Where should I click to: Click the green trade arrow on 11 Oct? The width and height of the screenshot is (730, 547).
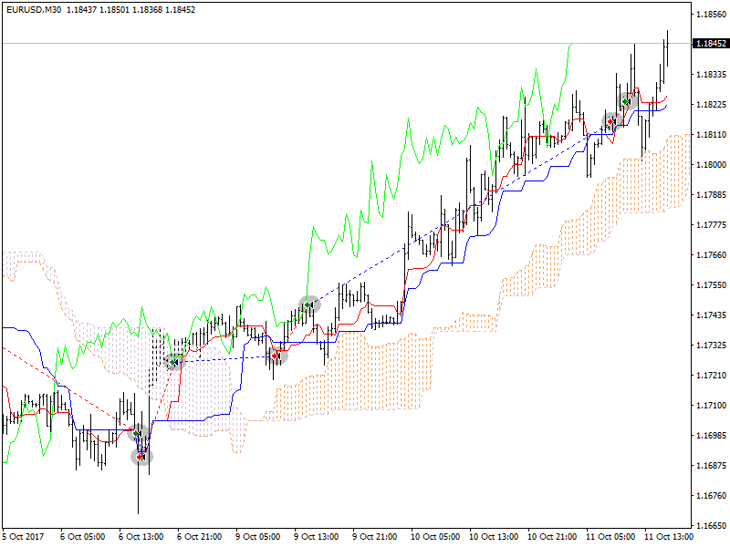point(626,102)
